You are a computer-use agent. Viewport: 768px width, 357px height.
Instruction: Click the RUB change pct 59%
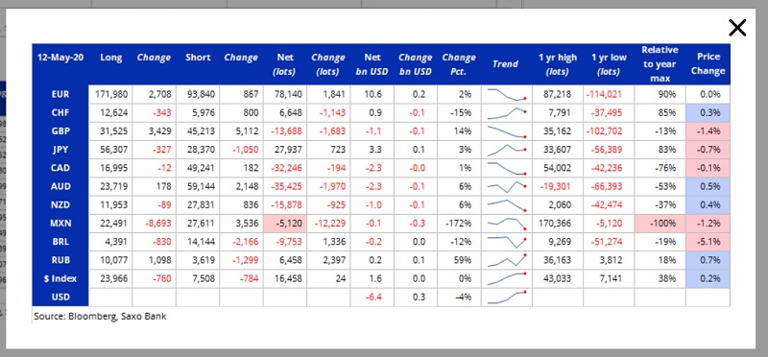coord(463,260)
